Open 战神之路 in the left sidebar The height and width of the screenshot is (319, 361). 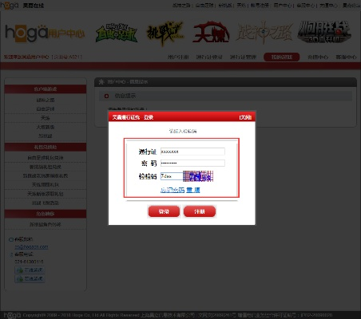tap(46, 100)
